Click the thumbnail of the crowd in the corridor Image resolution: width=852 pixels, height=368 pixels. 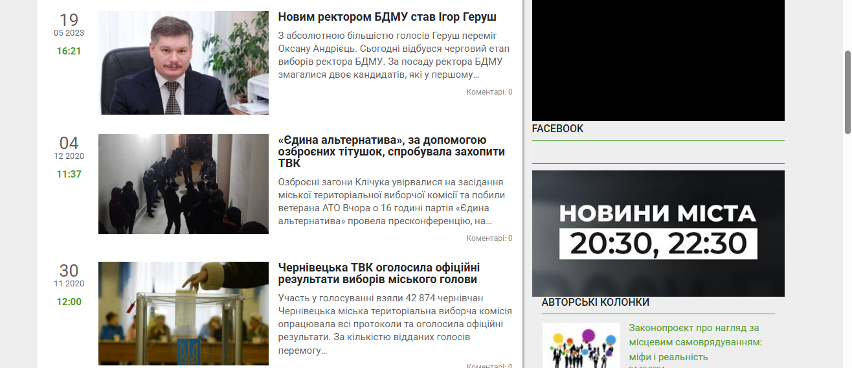(x=183, y=184)
